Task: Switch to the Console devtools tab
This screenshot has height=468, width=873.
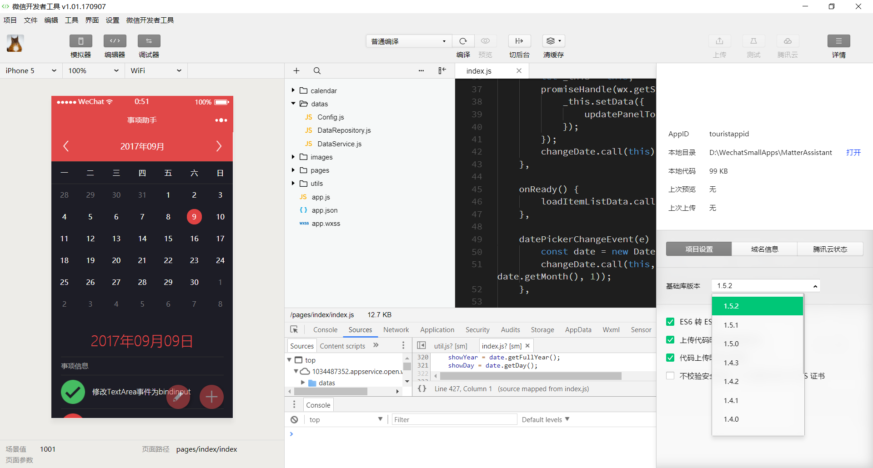Action: coord(325,329)
